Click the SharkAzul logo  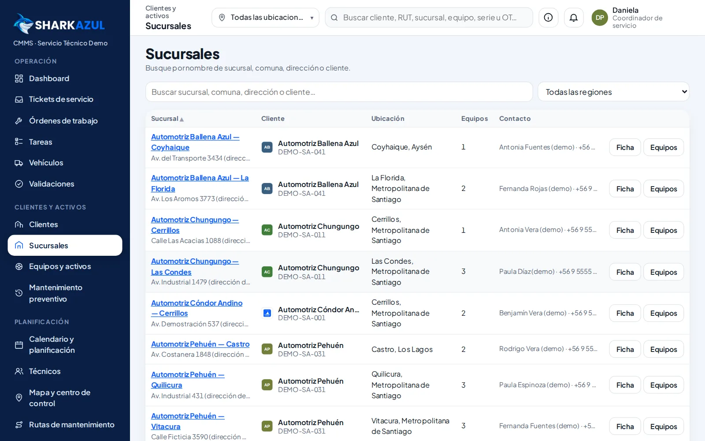(59, 24)
